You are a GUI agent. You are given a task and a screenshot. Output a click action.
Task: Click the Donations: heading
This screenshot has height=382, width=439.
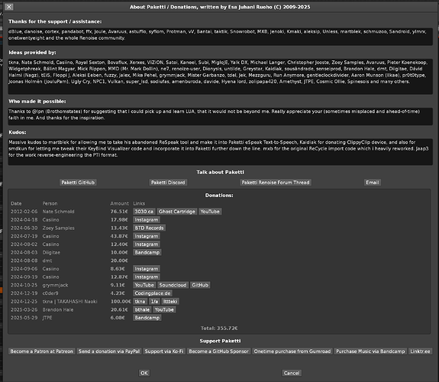tap(219, 195)
